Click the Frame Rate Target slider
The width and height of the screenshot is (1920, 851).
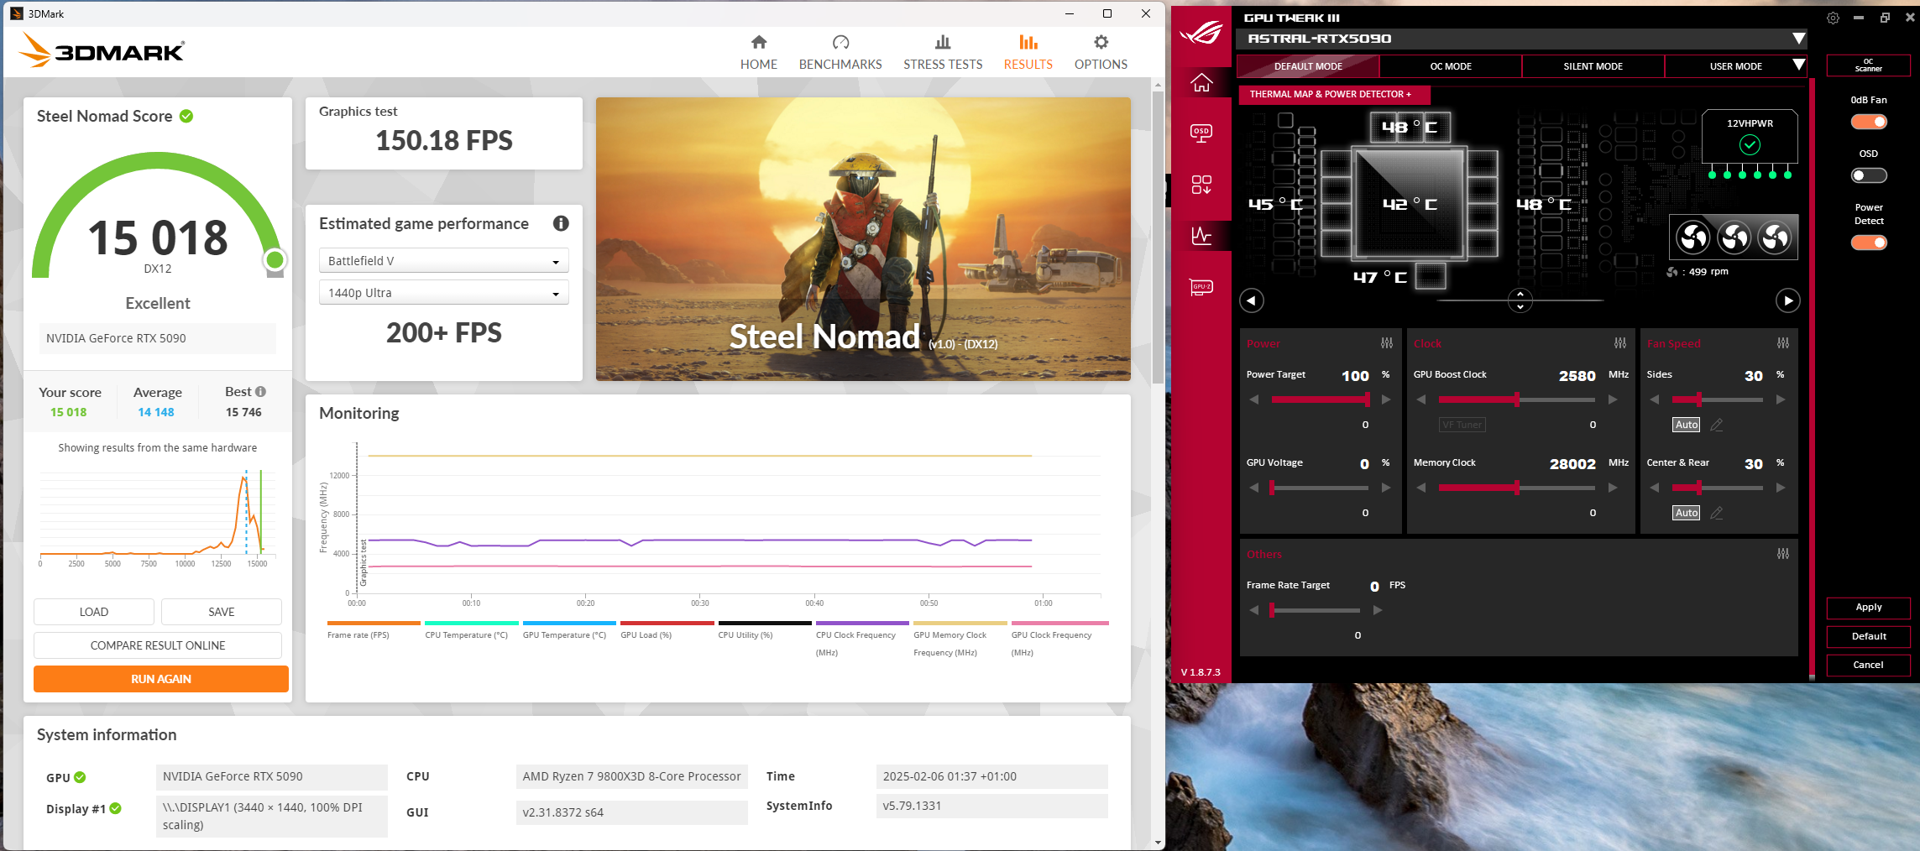pos(1316,610)
